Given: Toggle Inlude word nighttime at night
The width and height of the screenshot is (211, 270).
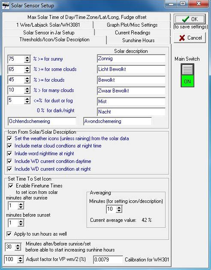Looking at the screenshot, I should (9, 153).
